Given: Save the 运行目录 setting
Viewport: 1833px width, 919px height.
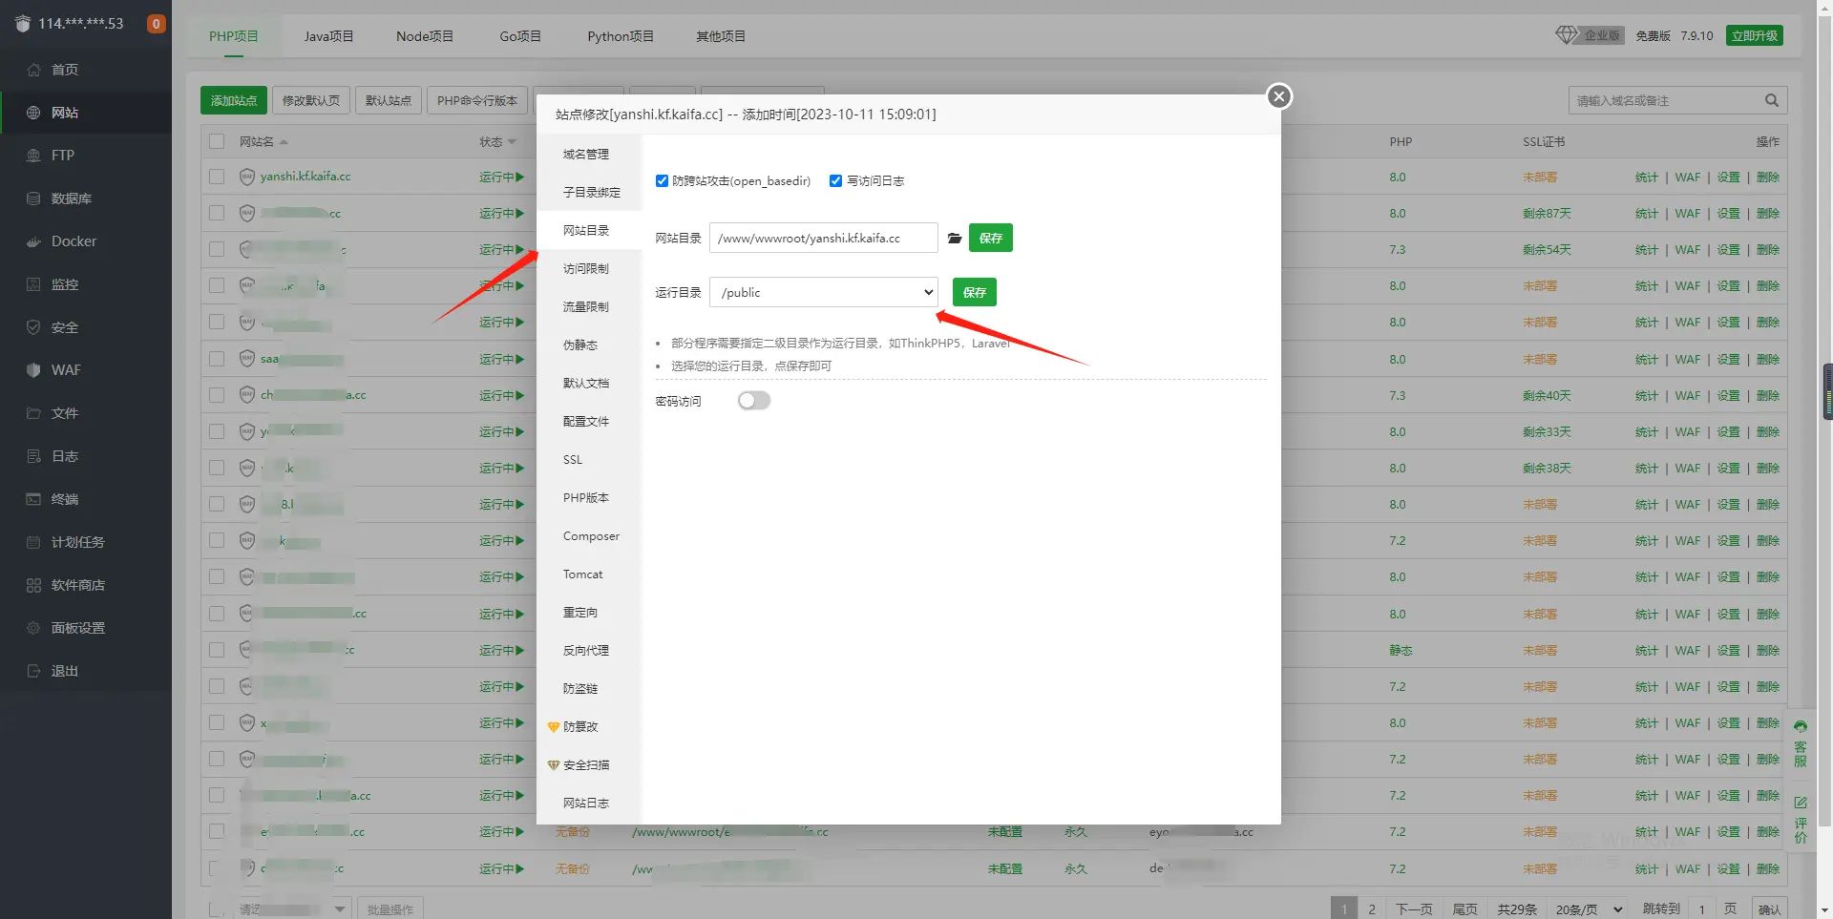Looking at the screenshot, I should 975,292.
